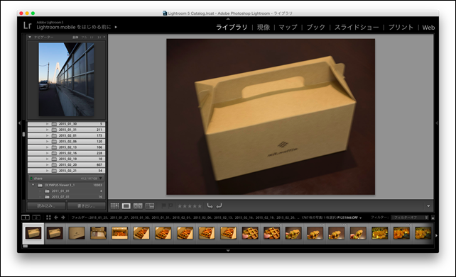The width and height of the screenshot is (456, 277).
Task: Go back with filmstrip left arrow
Action: click(x=56, y=217)
